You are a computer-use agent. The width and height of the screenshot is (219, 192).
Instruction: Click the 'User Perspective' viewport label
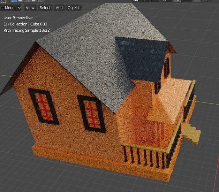(18, 18)
